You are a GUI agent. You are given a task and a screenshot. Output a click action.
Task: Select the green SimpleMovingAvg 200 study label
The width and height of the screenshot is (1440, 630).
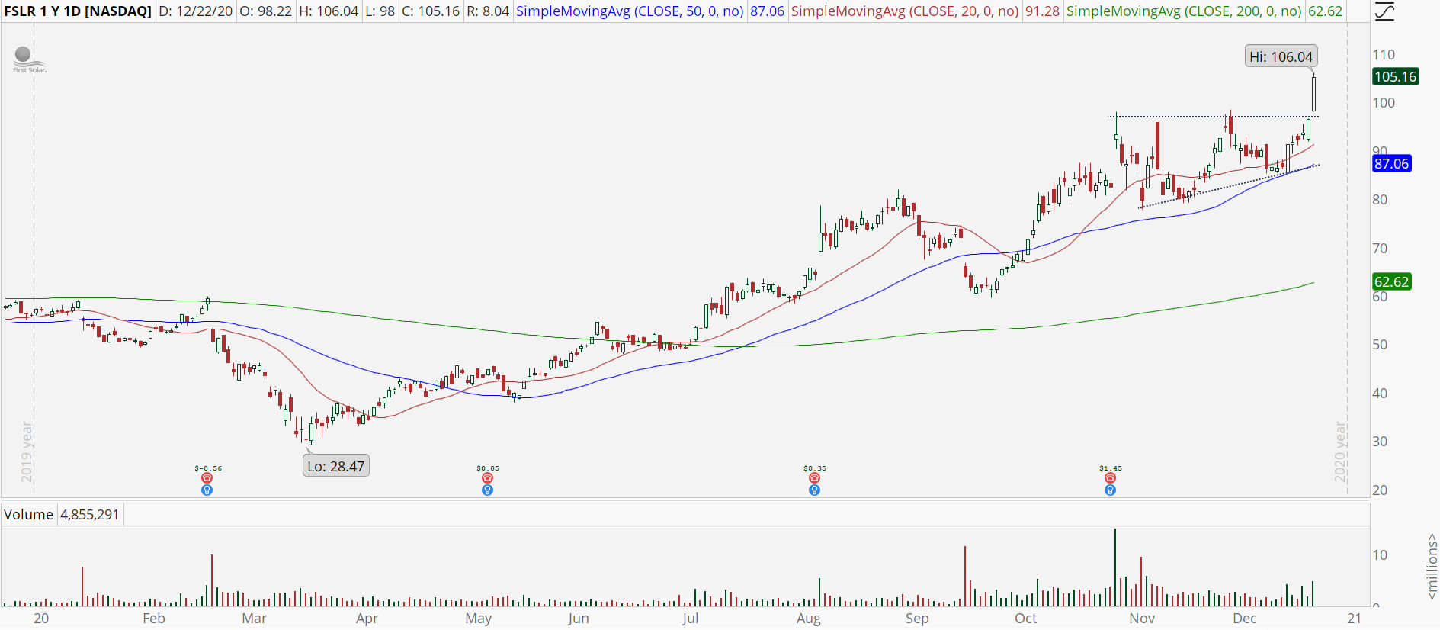coord(1184,11)
